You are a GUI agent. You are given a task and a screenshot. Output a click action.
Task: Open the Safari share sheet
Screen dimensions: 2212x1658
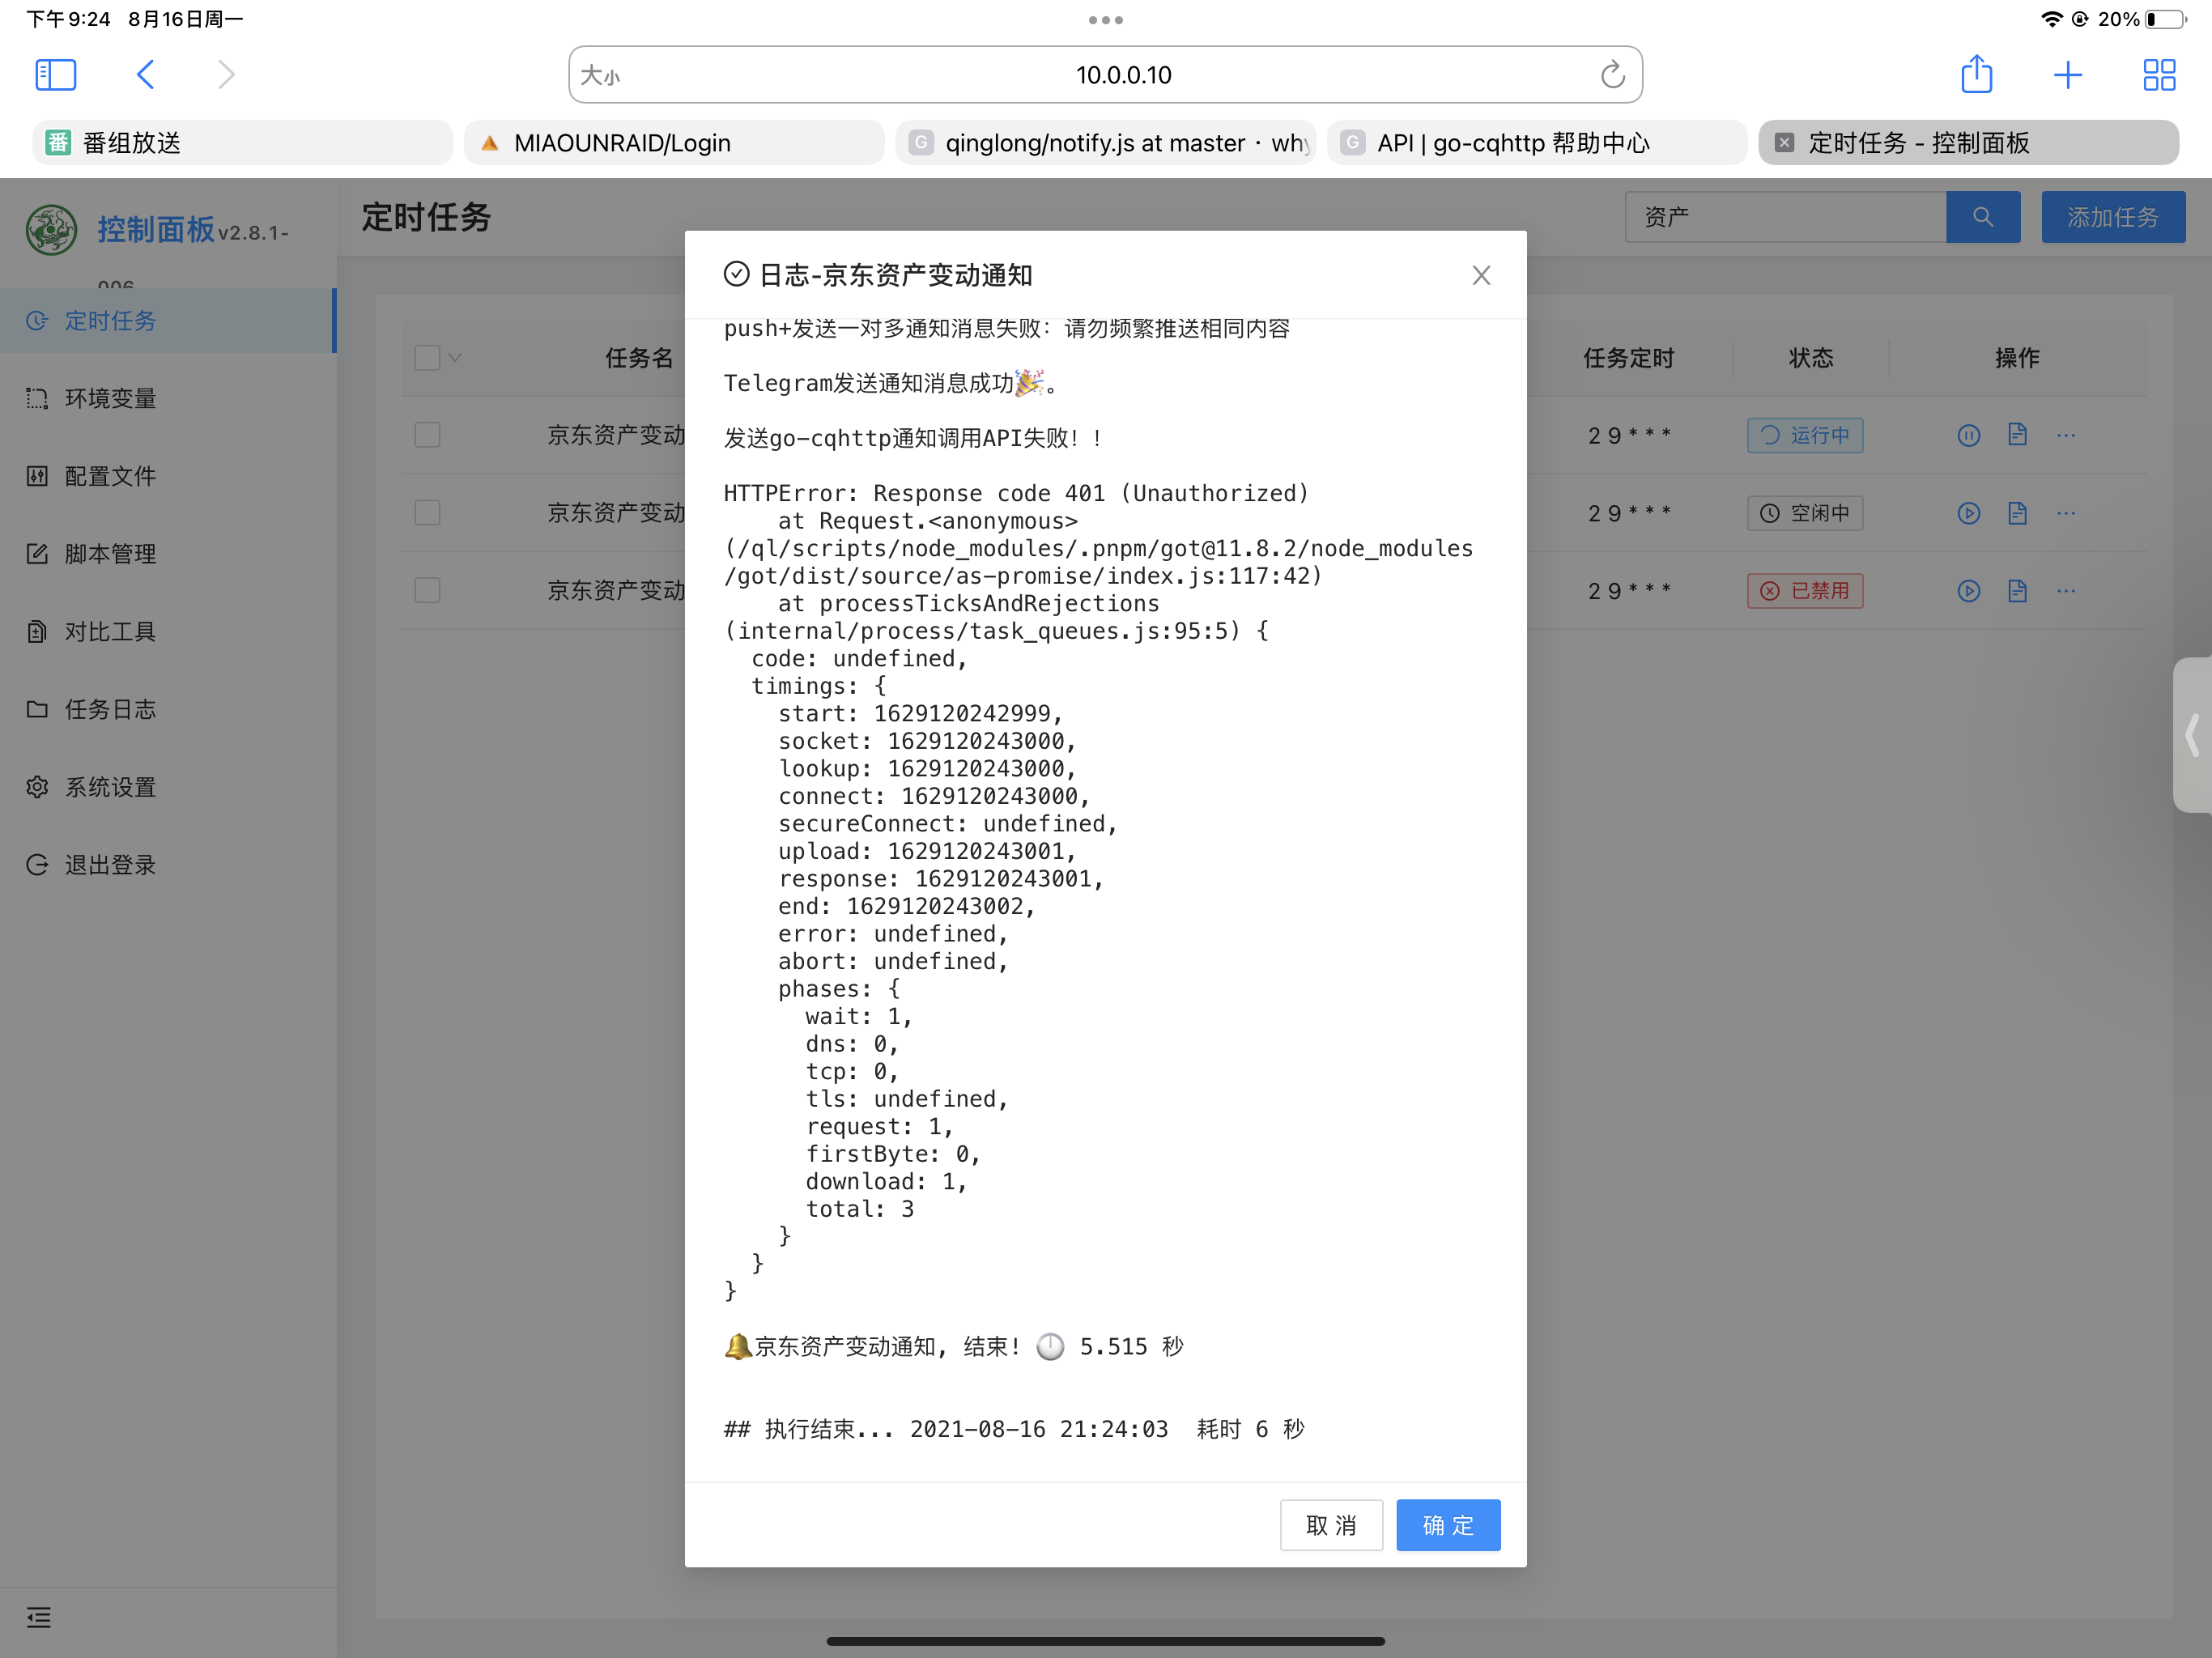click(x=1976, y=75)
